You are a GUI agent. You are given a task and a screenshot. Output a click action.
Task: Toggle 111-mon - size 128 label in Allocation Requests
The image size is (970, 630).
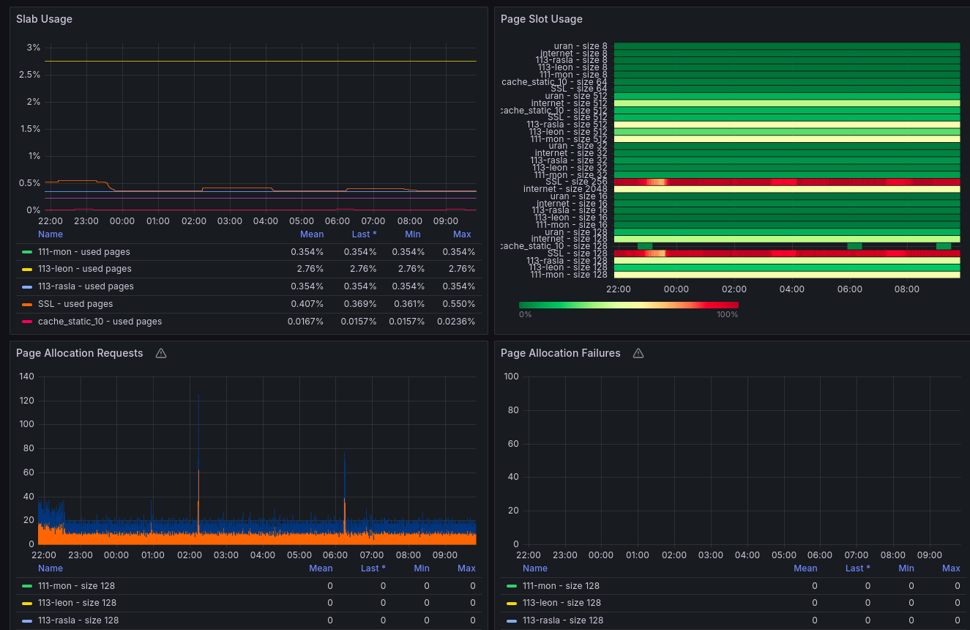coord(76,585)
